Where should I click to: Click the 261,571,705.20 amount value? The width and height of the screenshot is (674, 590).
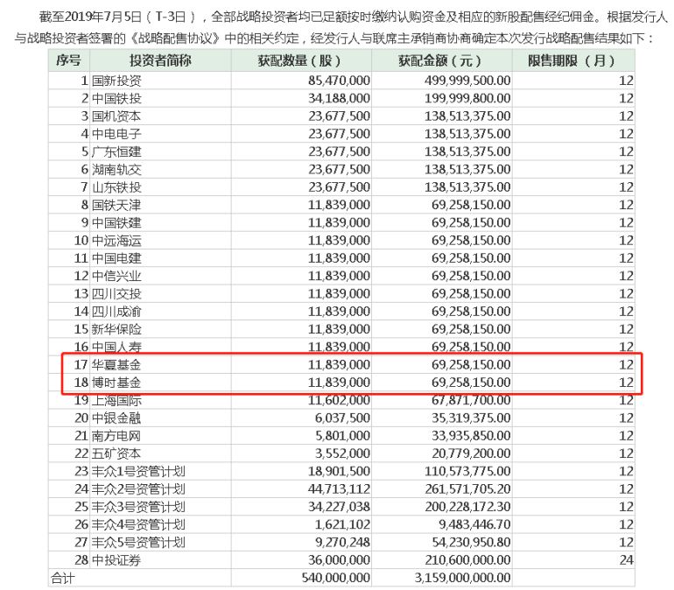467,488
